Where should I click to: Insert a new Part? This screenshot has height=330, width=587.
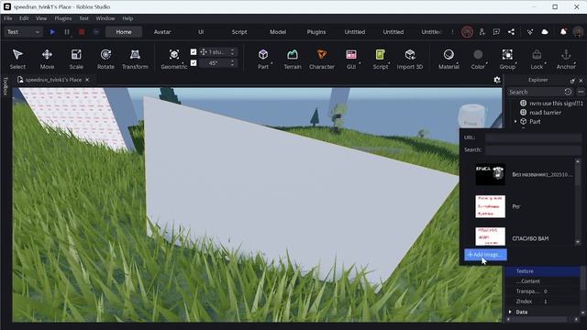pyautogui.click(x=263, y=59)
